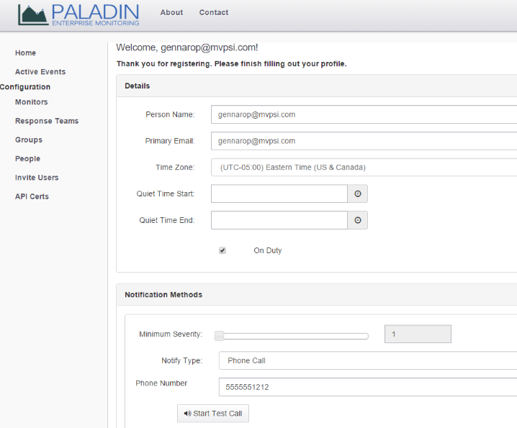This screenshot has height=428, width=517.
Task: Focus the Person Name field
Action: 364,114
